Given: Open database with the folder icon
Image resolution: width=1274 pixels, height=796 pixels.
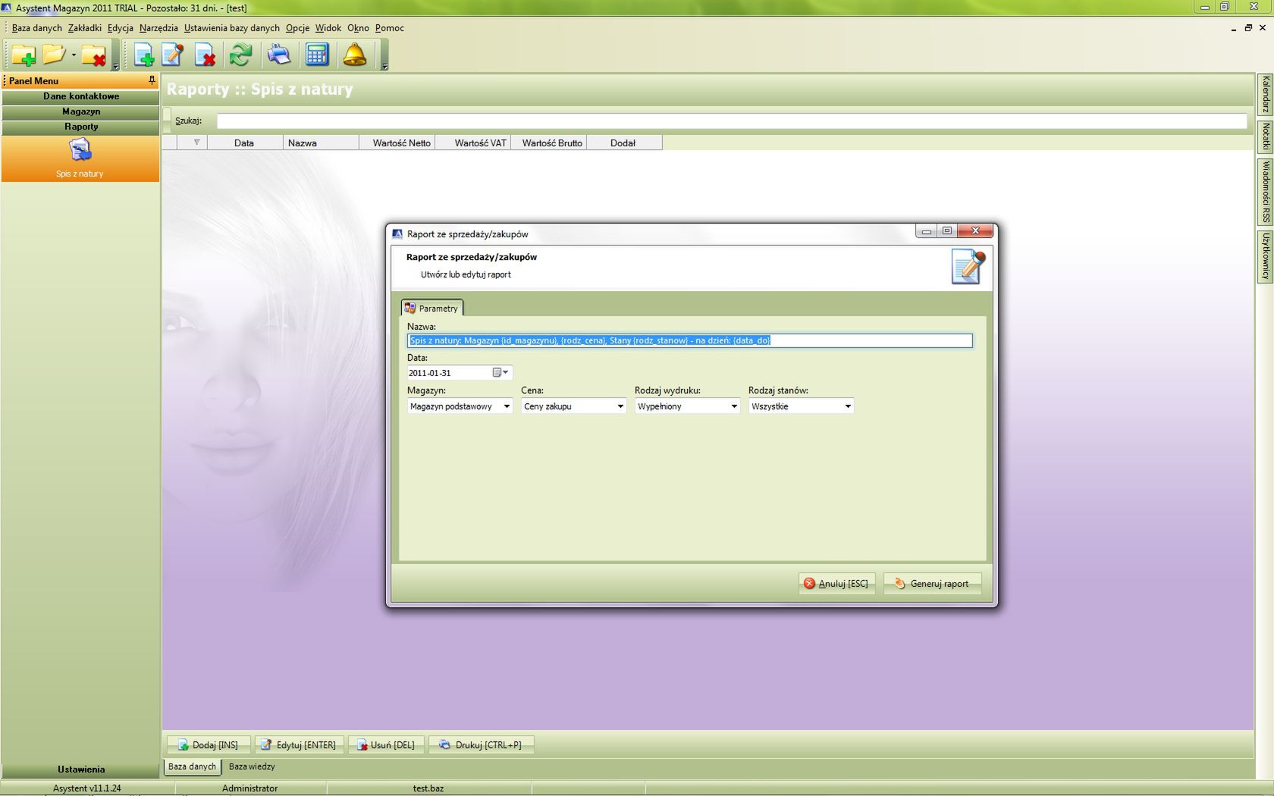Looking at the screenshot, I should [x=54, y=55].
